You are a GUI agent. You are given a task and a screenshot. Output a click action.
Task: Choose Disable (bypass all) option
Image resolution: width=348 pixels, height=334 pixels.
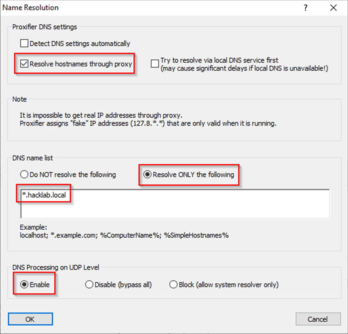[x=89, y=285]
